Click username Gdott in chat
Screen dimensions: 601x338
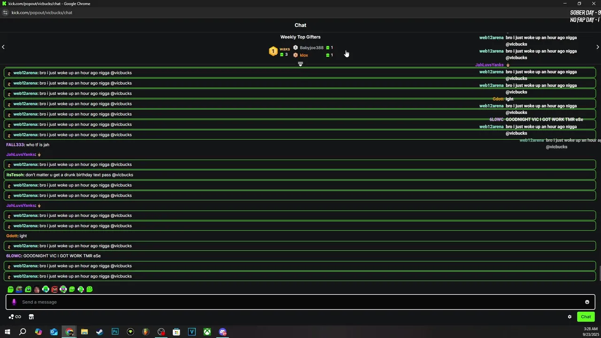pyautogui.click(x=12, y=236)
